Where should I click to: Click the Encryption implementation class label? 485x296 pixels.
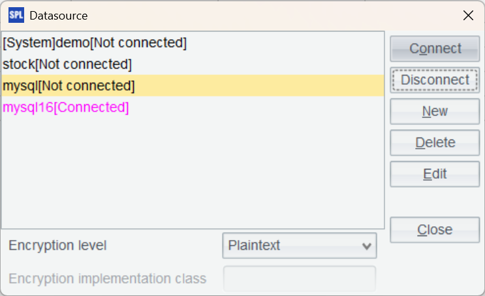pyautogui.click(x=108, y=279)
